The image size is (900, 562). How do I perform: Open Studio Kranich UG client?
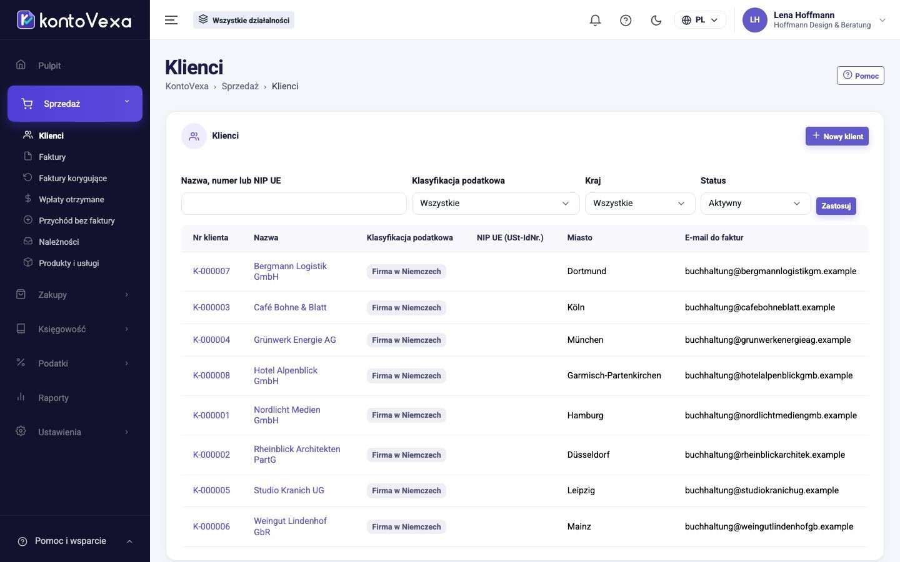point(289,490)
